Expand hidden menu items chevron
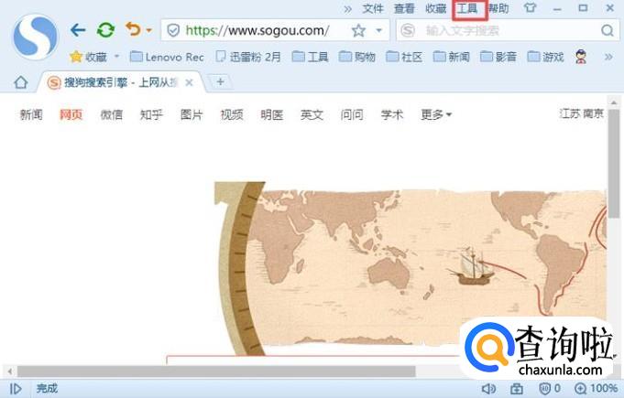This screenshot has height=398, width=624. (x=348, y=9)
